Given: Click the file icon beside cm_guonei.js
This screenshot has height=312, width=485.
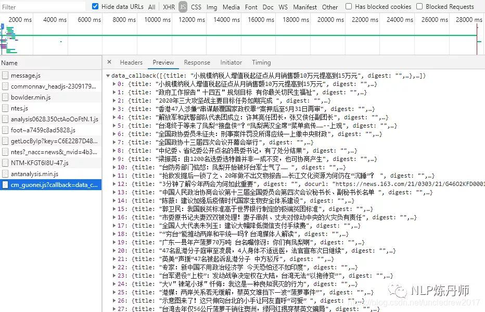Looking at the screenshot, I should click(x=5, y=185).
